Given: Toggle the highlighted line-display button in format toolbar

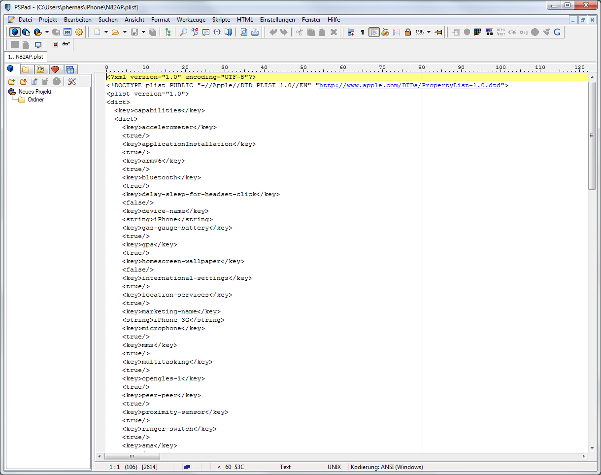Looking at the screenshot, I should [374, 32].
